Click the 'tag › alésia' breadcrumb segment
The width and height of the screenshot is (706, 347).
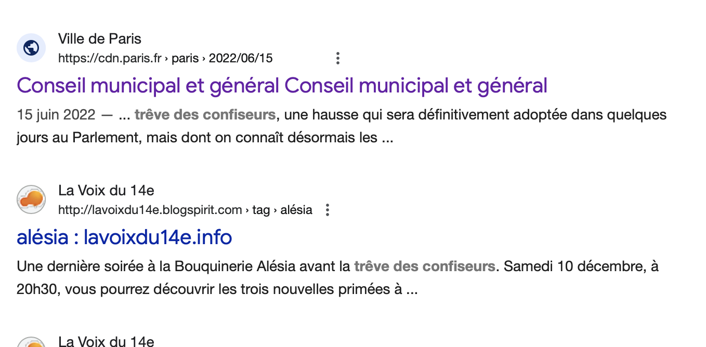282,210
